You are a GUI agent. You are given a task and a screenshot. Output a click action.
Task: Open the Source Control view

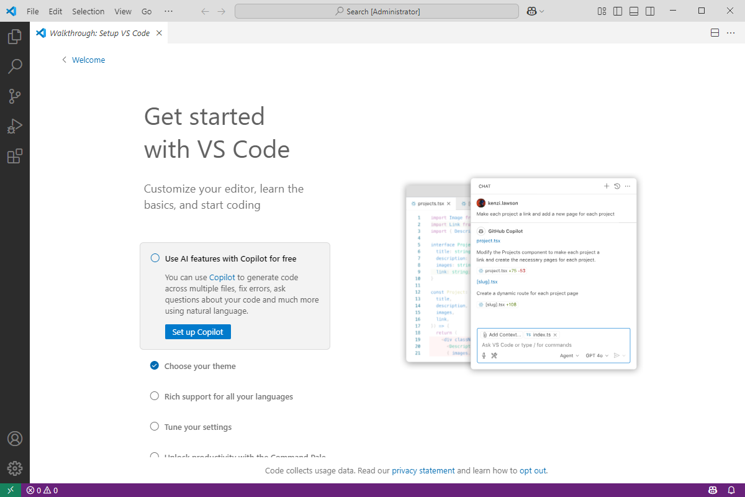(x=15, y=96)
